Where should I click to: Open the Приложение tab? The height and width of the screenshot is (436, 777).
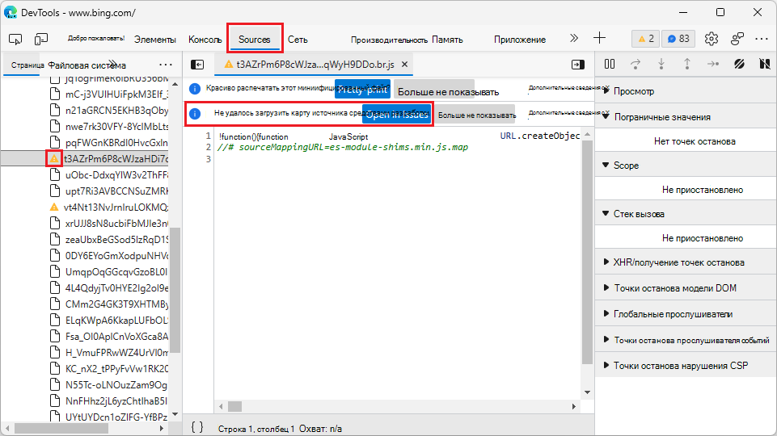pyautogui.click(x=520, y=40)
